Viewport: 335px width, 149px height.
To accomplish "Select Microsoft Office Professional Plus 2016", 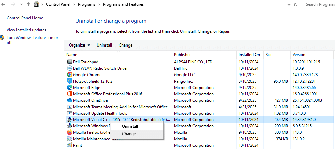I will (x=107, y=94).
